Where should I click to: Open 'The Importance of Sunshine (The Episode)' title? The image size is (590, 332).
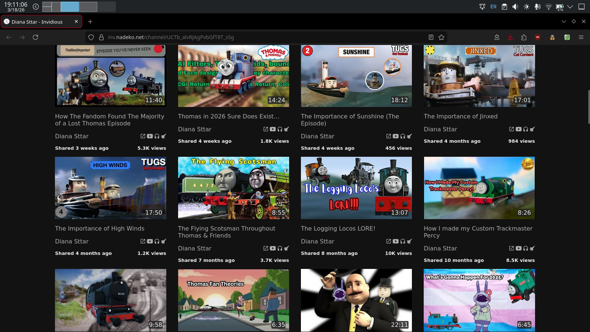350,120
